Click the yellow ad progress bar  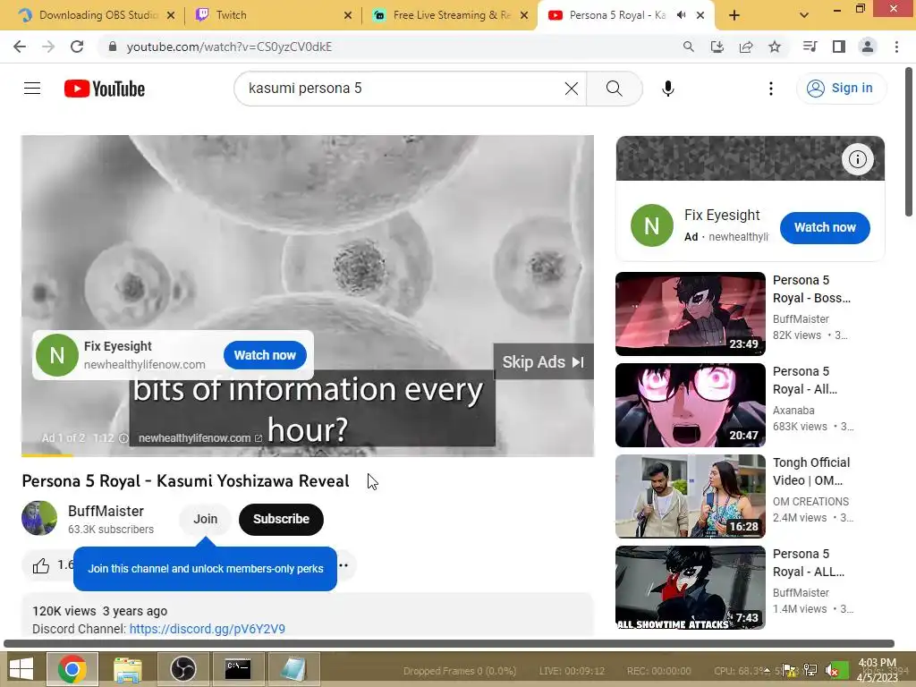coord(47,454)
